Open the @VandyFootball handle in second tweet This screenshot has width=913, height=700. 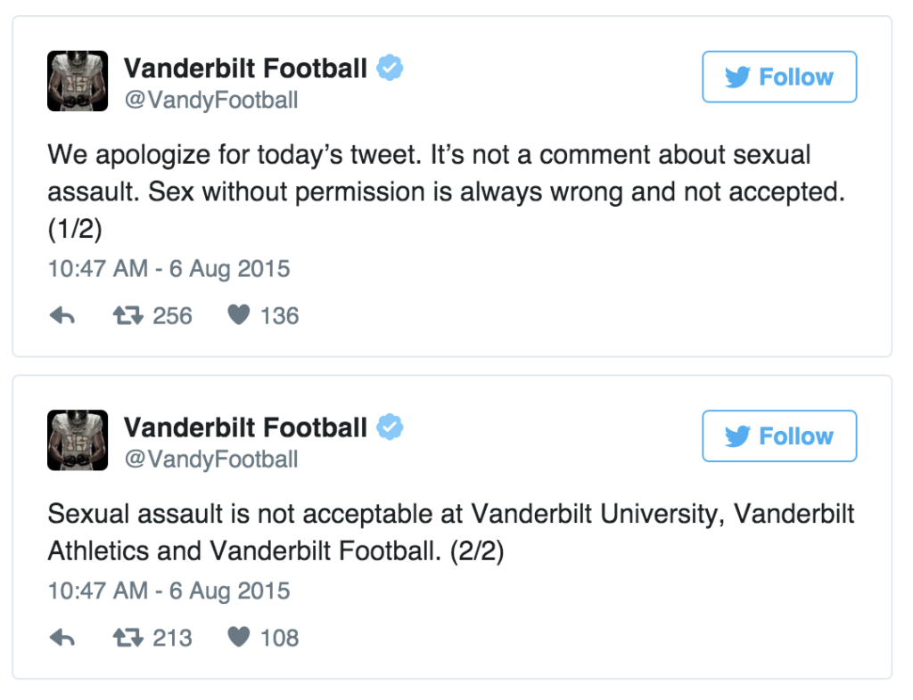pyautogui.click(x=210, y=460)
